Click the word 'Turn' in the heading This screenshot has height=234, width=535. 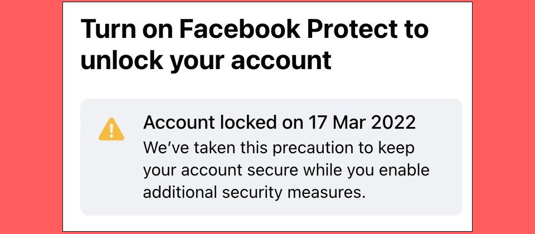(108, 30)
